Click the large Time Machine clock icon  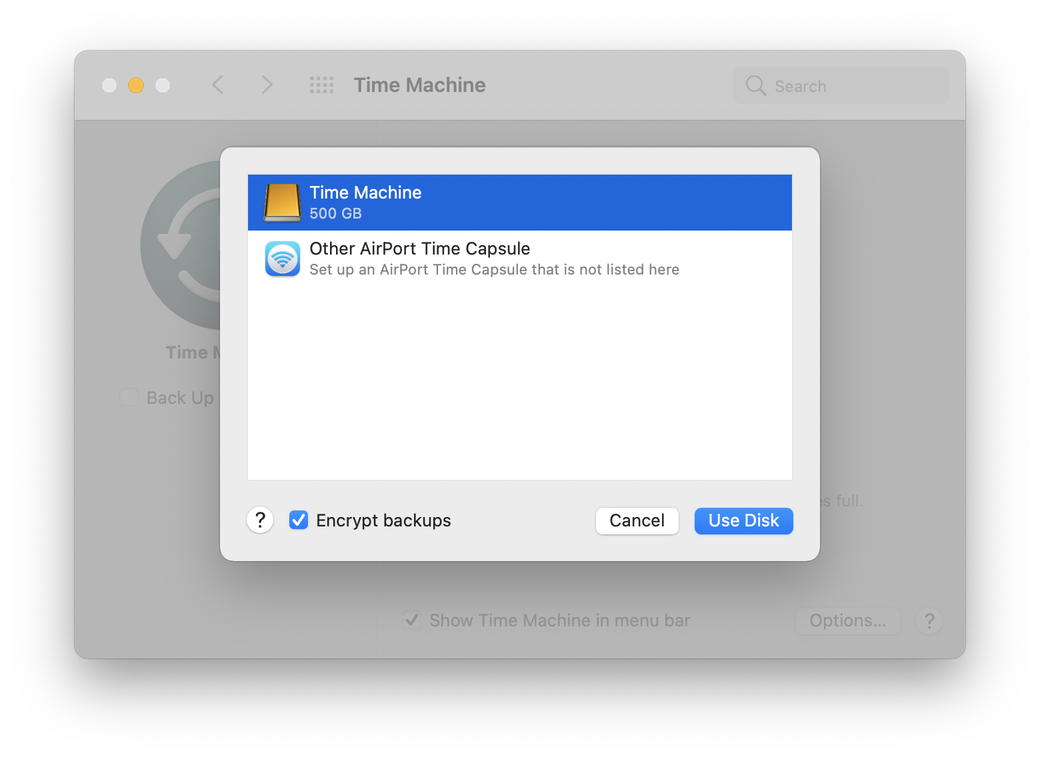coord(180,245)
